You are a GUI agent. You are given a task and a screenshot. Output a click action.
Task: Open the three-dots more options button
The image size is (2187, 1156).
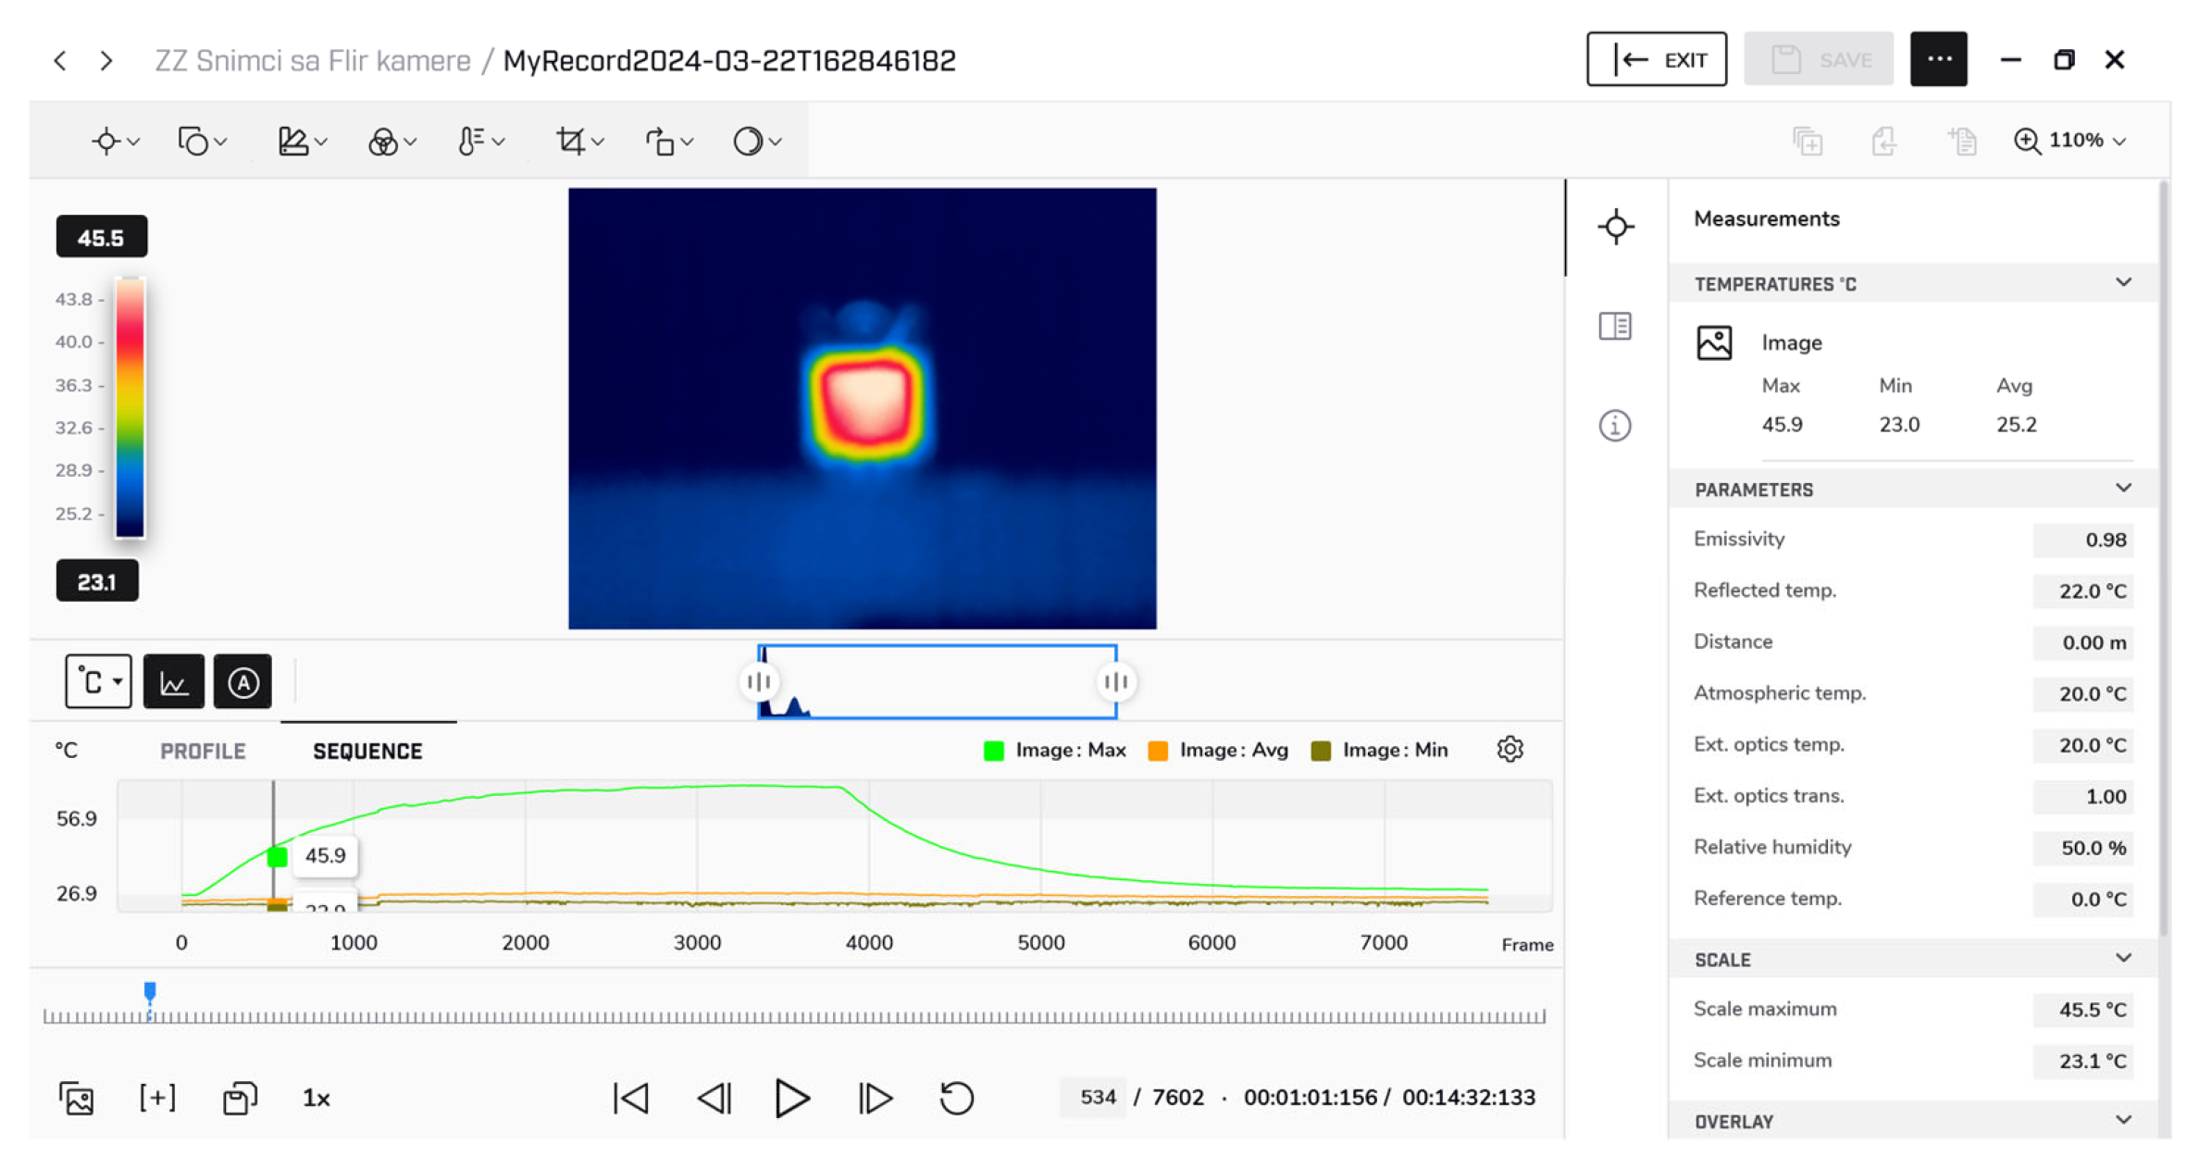[1938, 60]
